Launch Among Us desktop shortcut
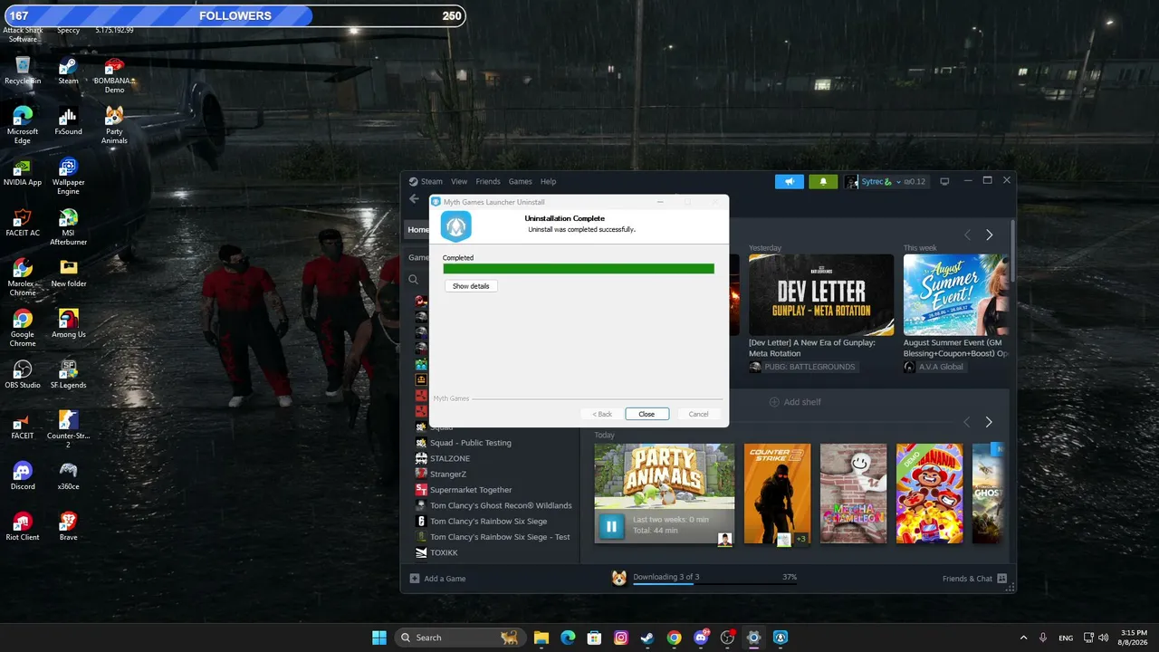1159x652 pixels. click(68, 324)
